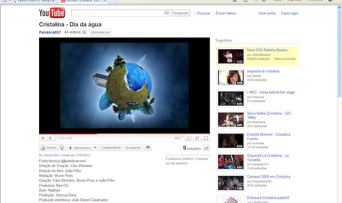The height and width of the screenshot is (203, 342).
Task: Open the orquesta la cristalina title link
Action: [x=263, y=71]
